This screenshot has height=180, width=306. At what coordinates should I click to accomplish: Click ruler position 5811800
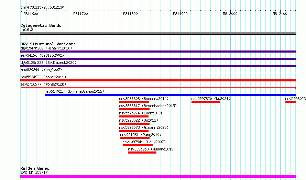[130, 14]
